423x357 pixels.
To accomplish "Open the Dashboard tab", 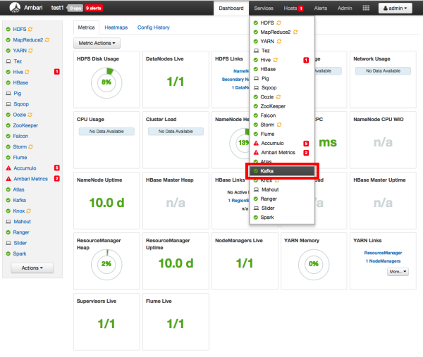I will pyautogui.click(x=231, y=8).
